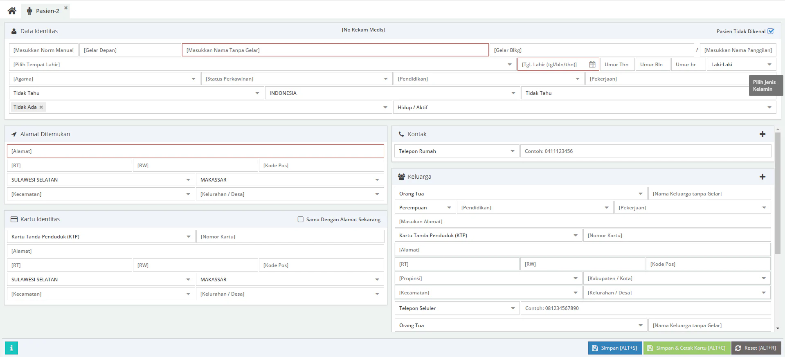Image resolution: width=785 pixels, height=357 pixels.
Task: Add a new contact row with plus
Action: [x=763, y=134]
